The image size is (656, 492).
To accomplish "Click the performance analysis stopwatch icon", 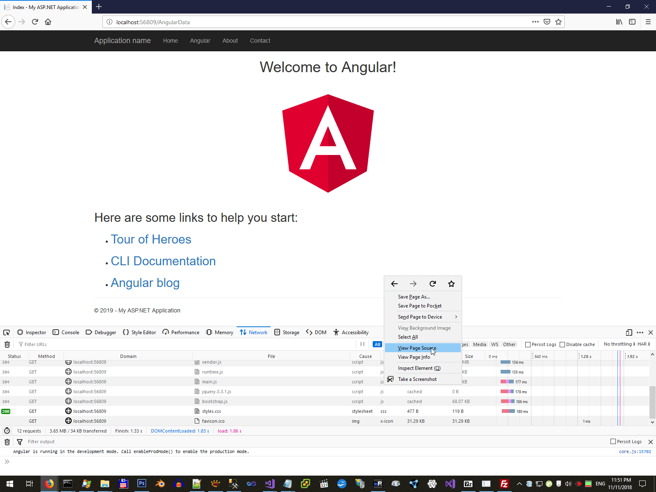I will pos(7,431).
